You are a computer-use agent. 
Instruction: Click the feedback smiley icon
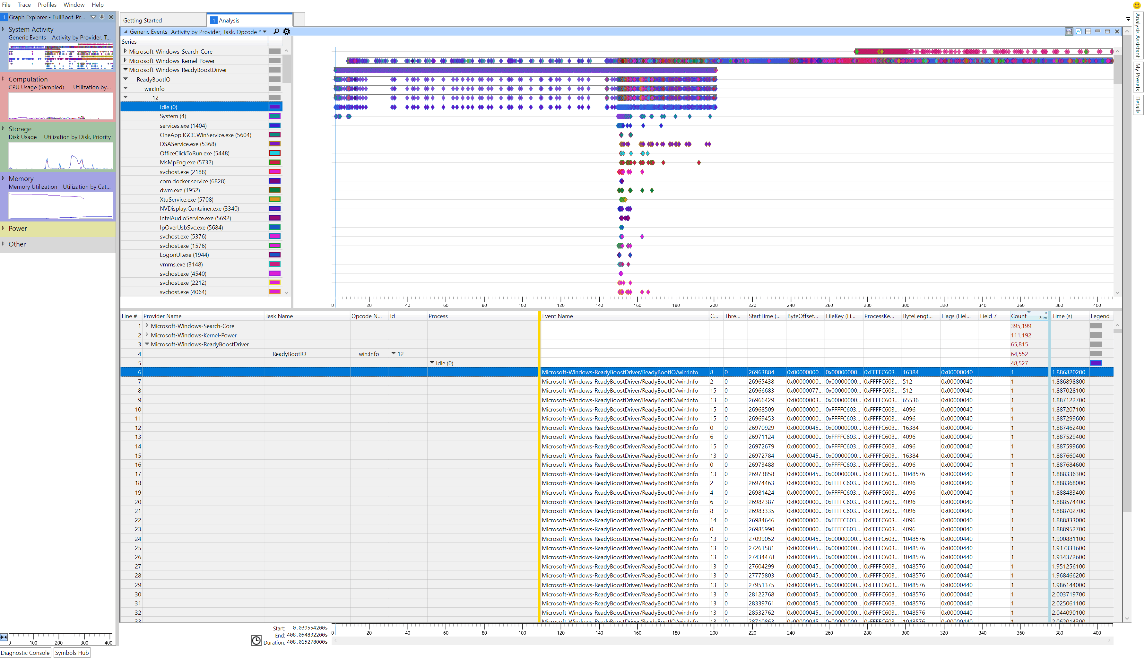coord(1136,5)
